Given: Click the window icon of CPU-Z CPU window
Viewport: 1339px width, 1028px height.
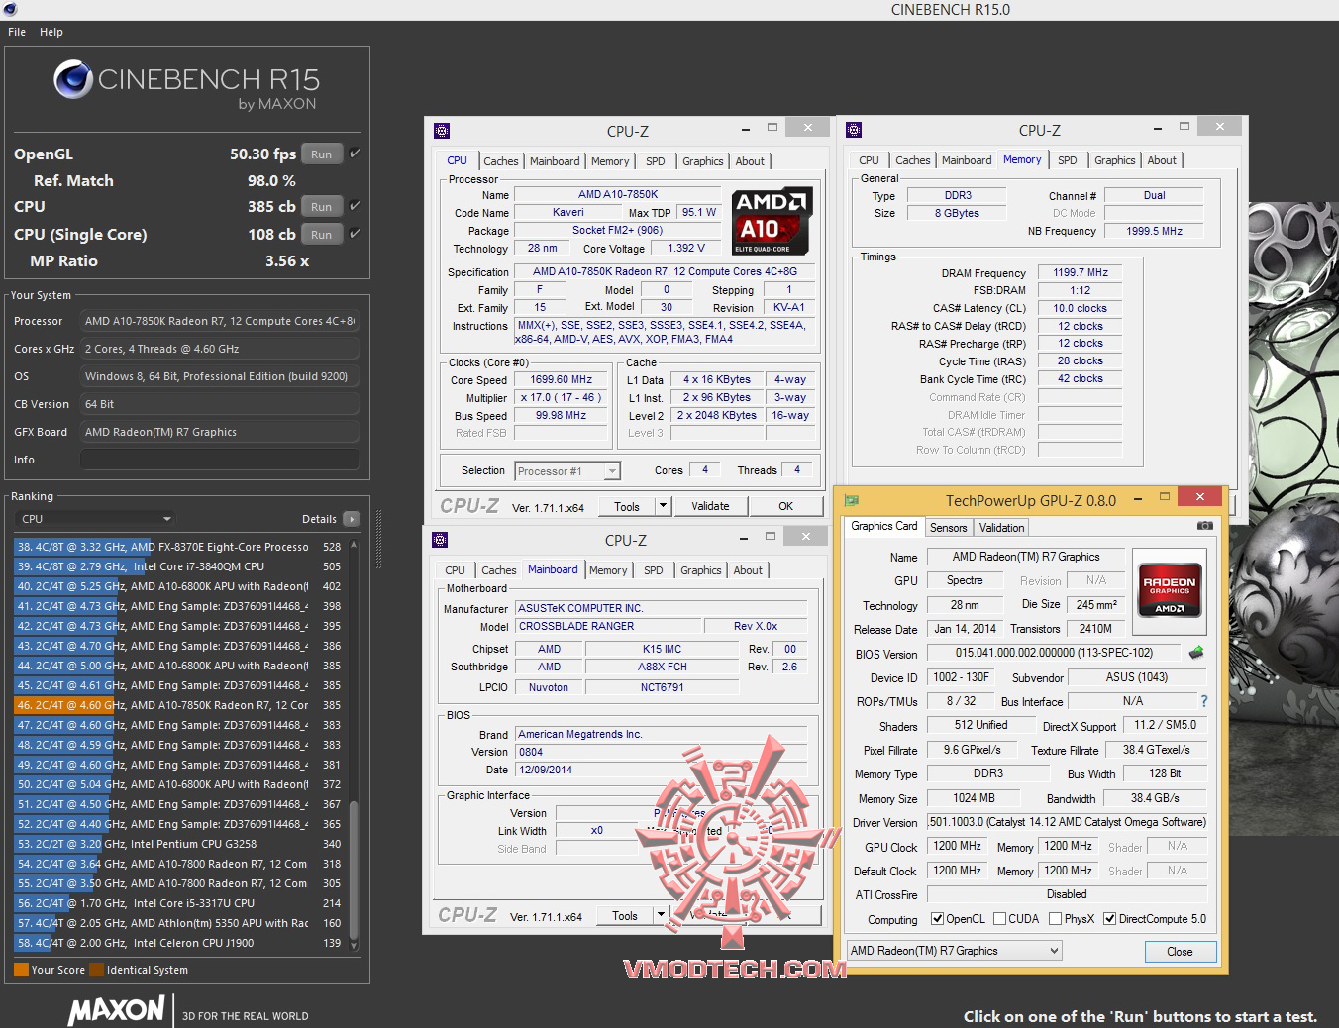Looking at the screenshot, I should 442,131.
